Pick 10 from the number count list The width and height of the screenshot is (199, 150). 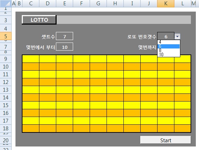(x=168, y=54)
